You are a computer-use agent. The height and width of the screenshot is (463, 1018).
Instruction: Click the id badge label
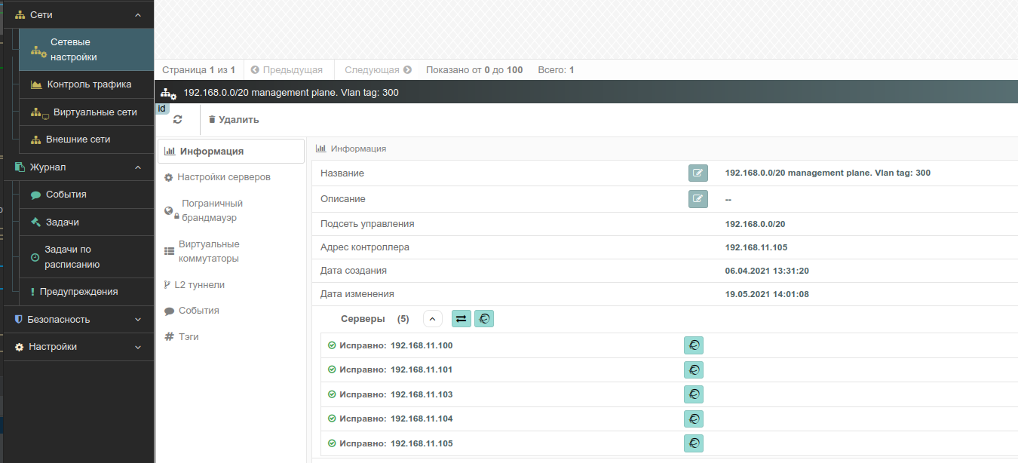pyautogui.click(x=162, y=109)
